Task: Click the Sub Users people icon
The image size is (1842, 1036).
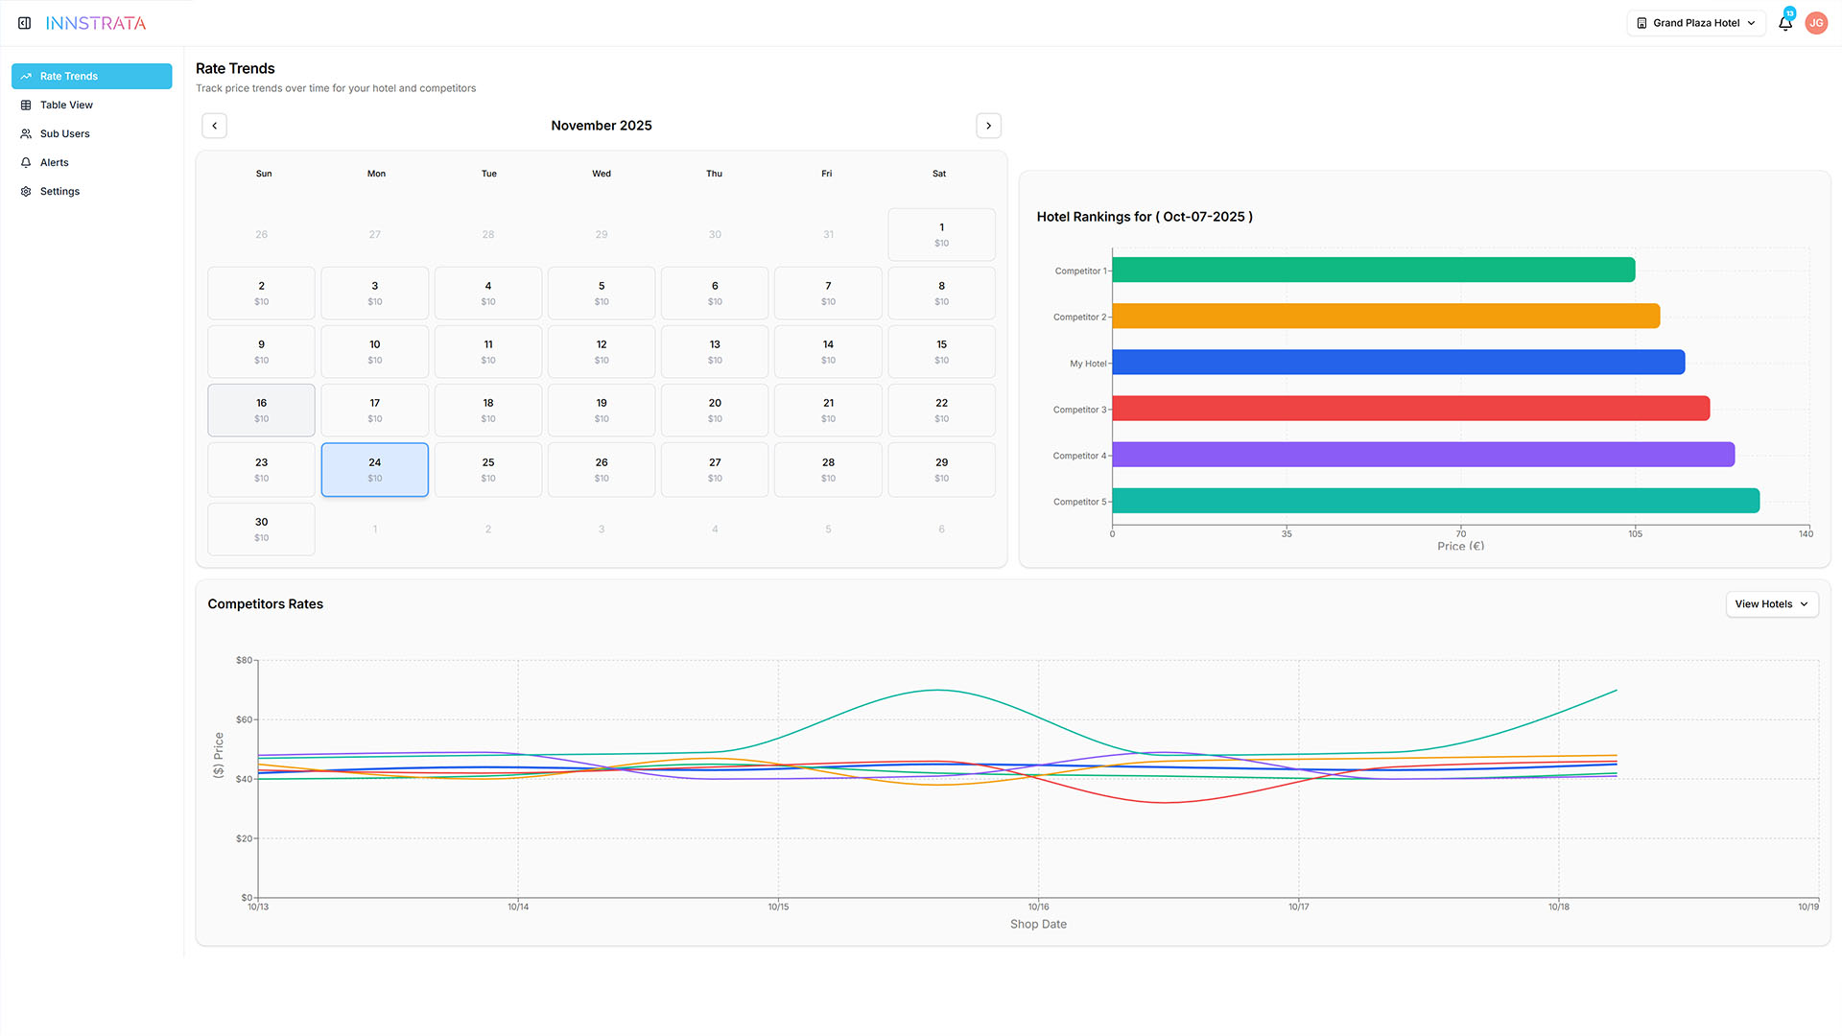Action: (x=26, y=134)
